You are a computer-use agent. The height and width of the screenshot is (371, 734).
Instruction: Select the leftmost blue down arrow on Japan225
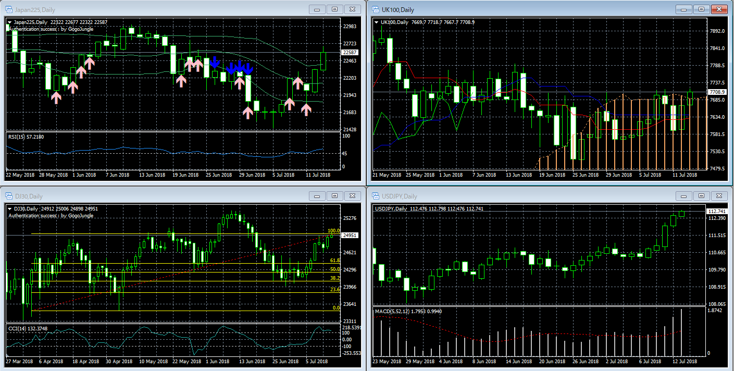pyautogui.click(x=214, y=62)
